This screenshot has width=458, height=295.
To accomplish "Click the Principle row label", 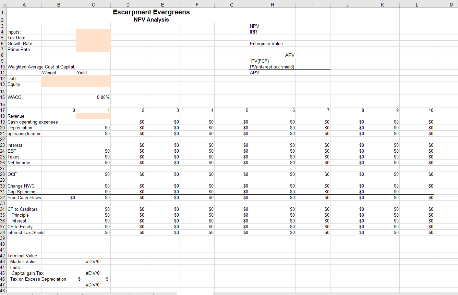I will [20, 215].
